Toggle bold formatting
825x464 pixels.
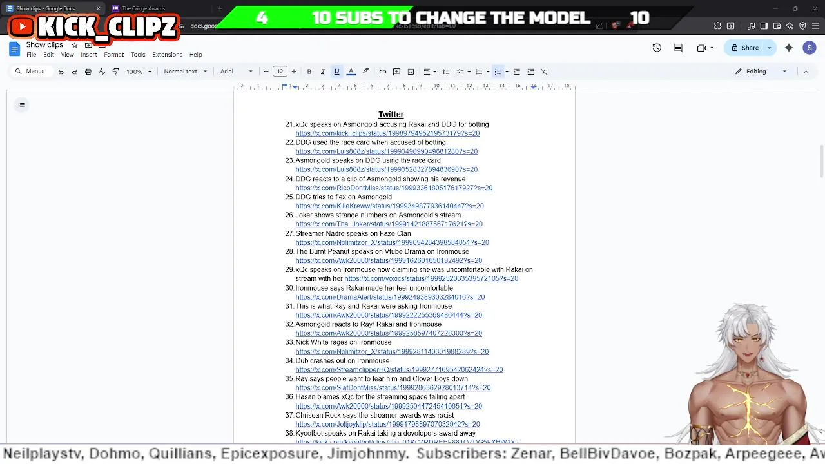309,72
